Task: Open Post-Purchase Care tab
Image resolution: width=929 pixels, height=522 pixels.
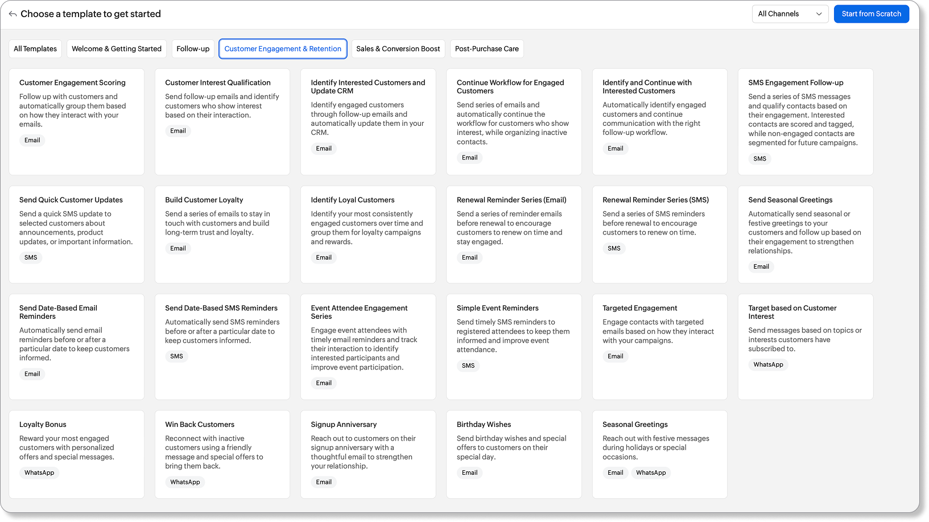Action: click(487, 49)
